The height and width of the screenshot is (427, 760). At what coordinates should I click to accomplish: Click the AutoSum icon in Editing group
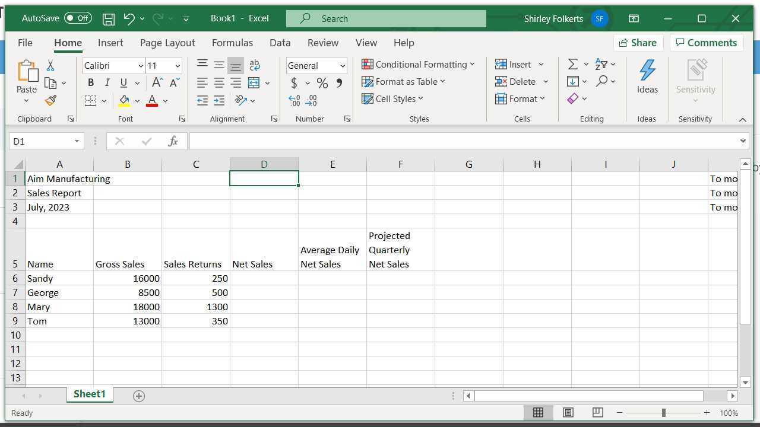tap(572, 63)
